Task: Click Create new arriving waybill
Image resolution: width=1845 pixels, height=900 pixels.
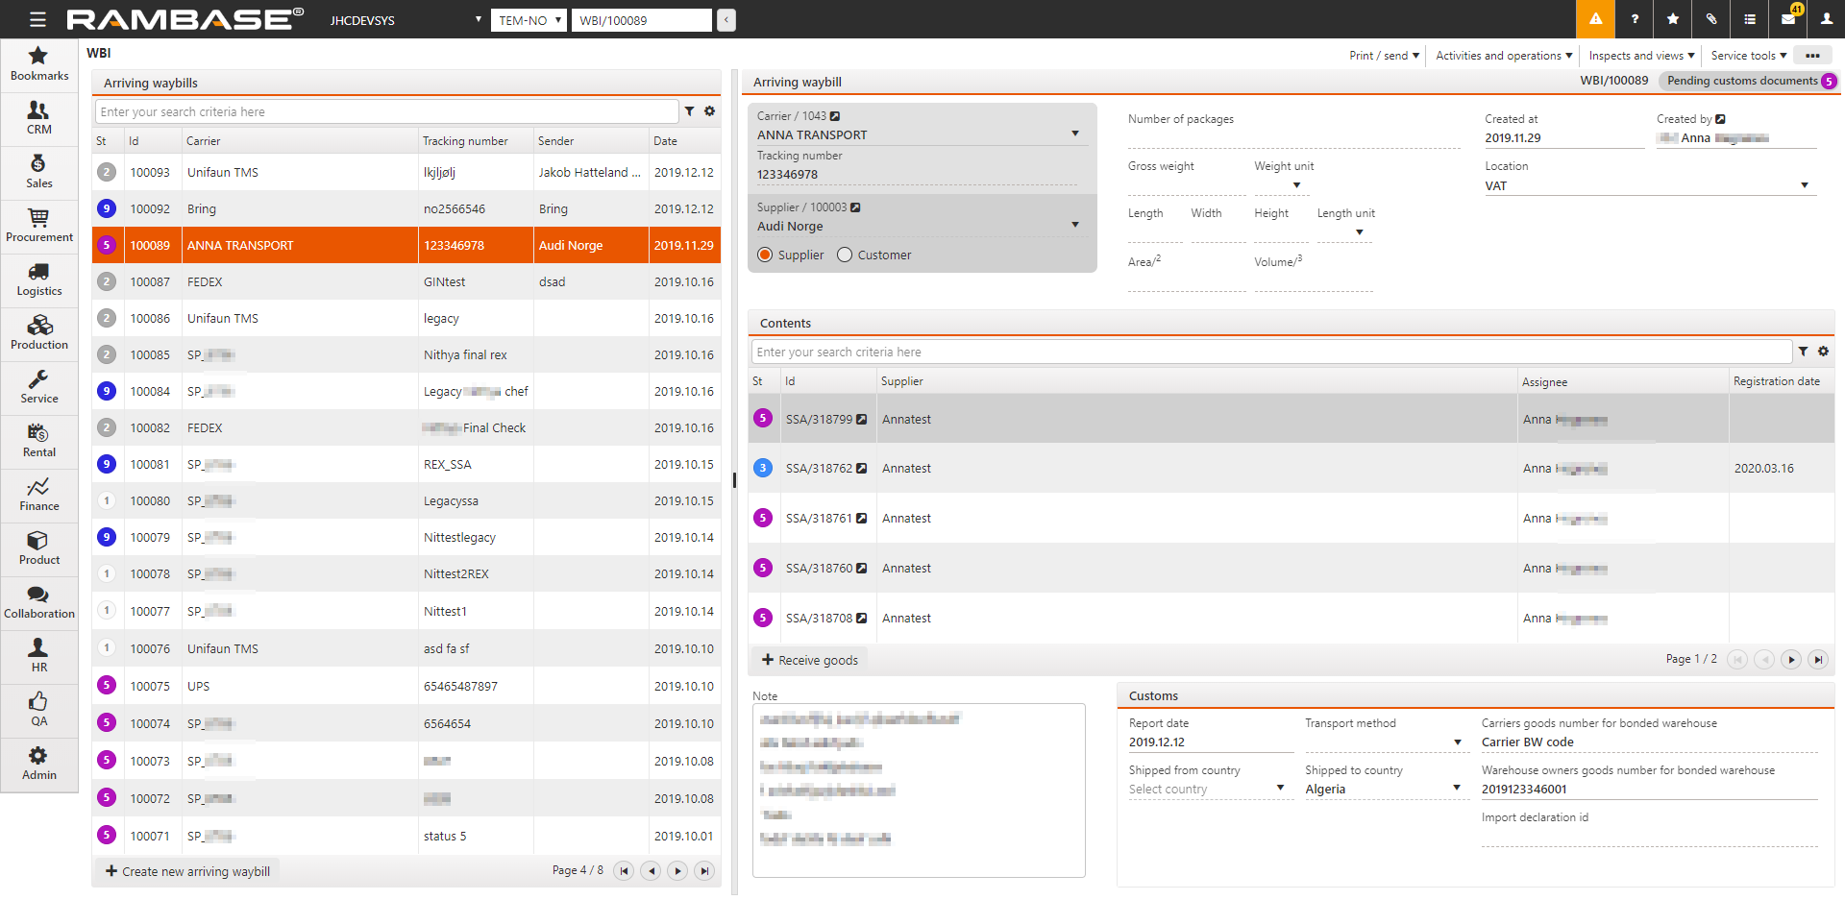Action: coord(187,871)
